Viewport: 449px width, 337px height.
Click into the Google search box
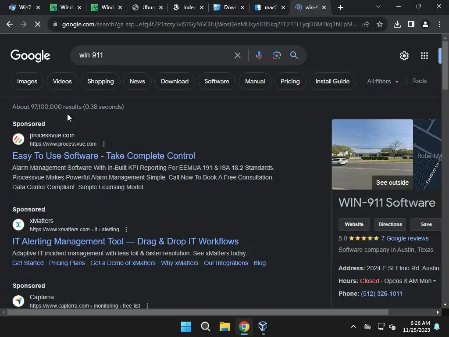[155, 55]
